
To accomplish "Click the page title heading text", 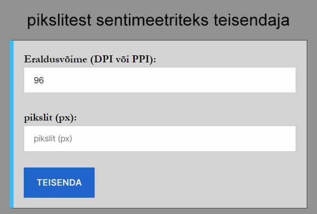I will pos(158,20).
